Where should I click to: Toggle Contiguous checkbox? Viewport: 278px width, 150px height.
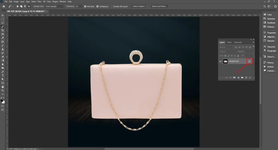(97, 6)
